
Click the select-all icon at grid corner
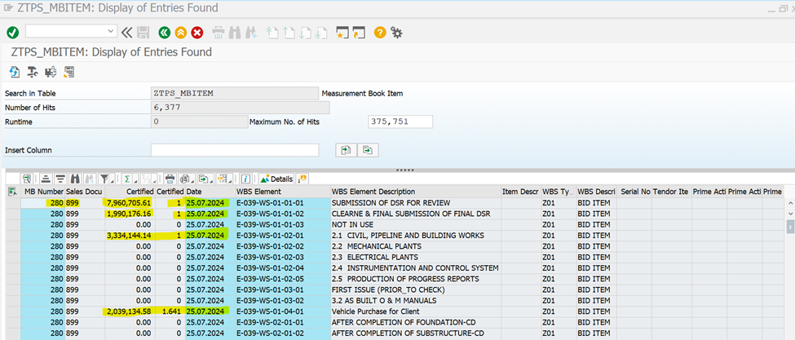(12, 192)
